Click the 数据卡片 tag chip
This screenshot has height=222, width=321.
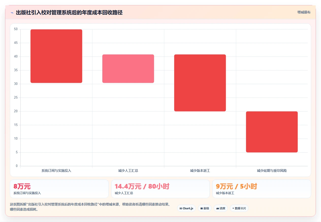click(239, 208)
